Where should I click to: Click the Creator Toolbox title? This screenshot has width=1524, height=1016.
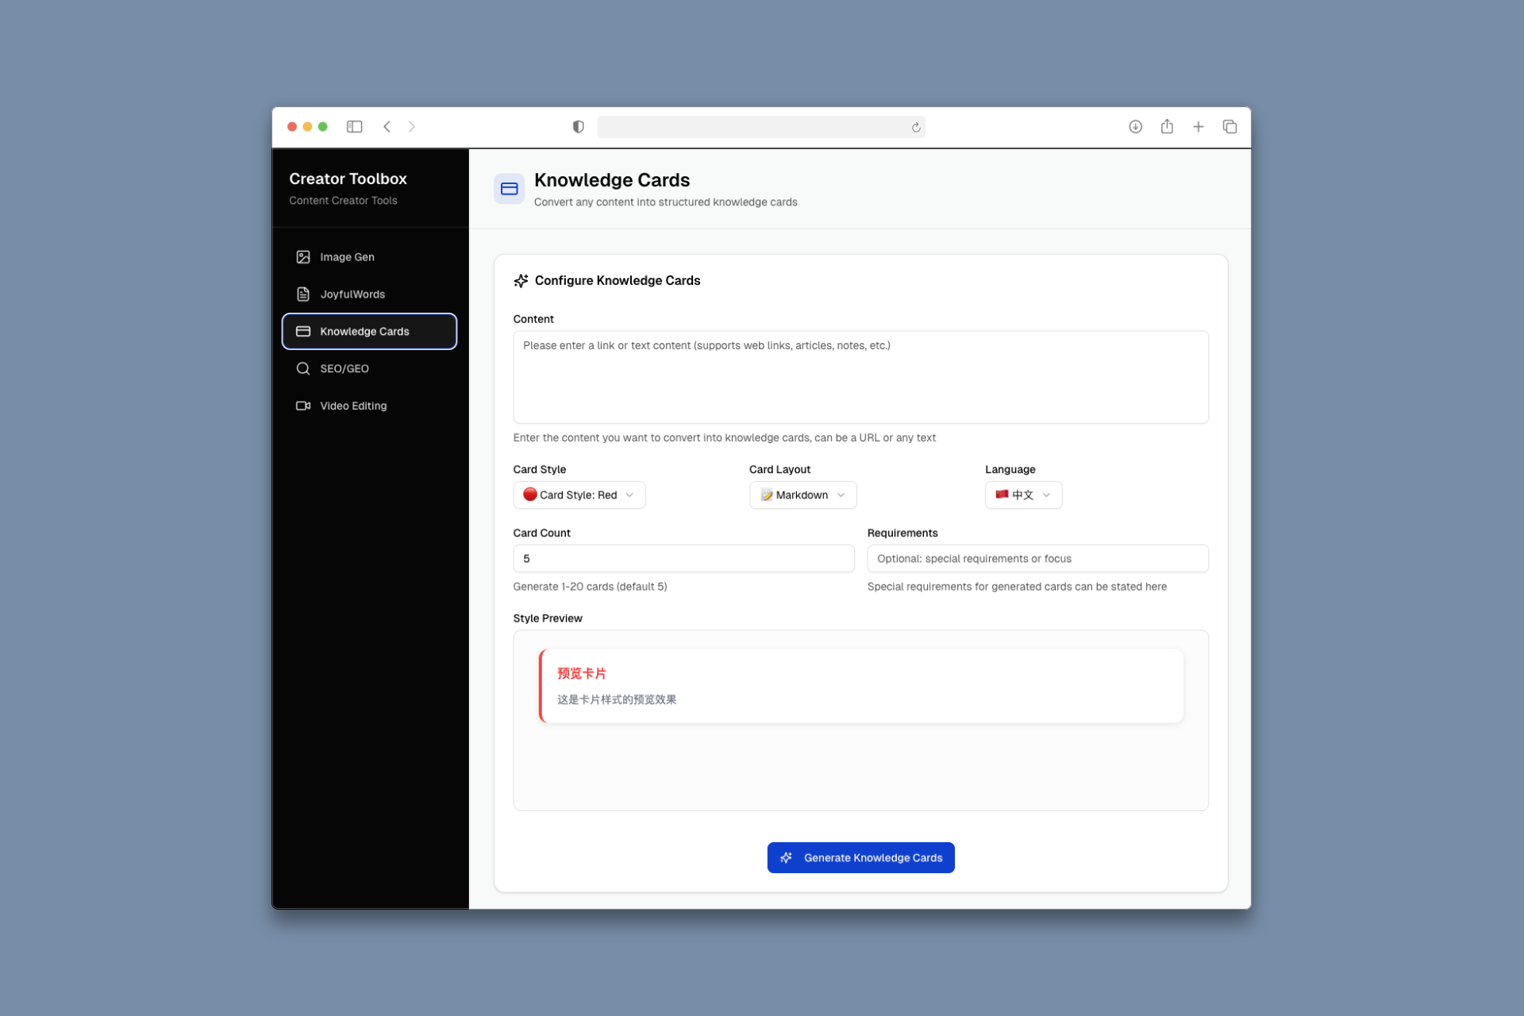point(348,179)
